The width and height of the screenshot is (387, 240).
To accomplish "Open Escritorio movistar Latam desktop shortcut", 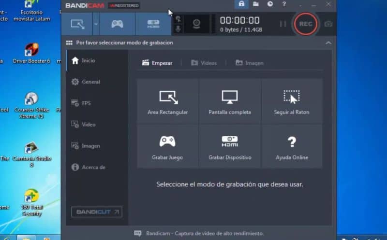I will point(31,11).
